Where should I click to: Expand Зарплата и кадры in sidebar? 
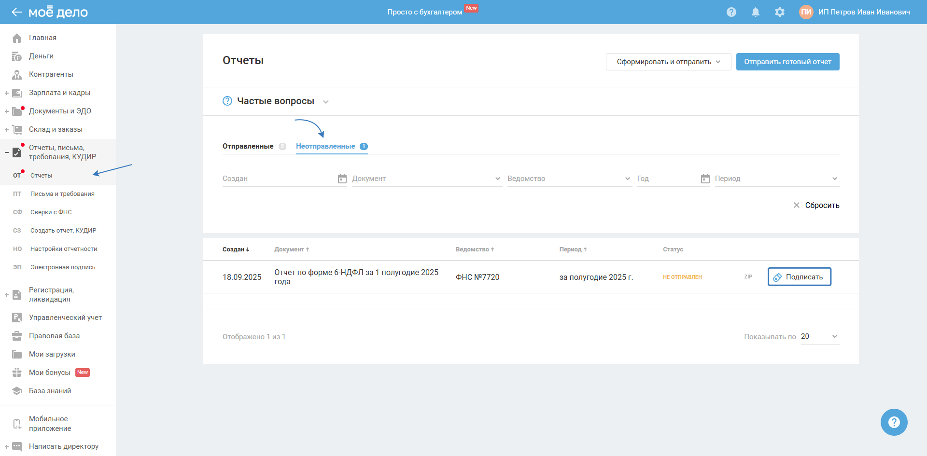coord(7,93)
